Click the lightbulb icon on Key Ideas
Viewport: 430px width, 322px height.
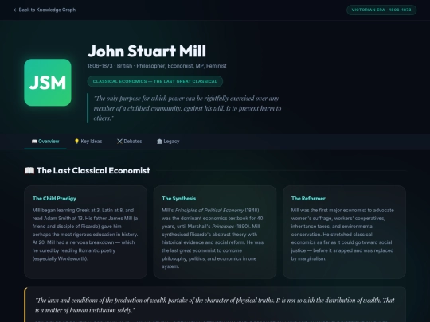76,142
